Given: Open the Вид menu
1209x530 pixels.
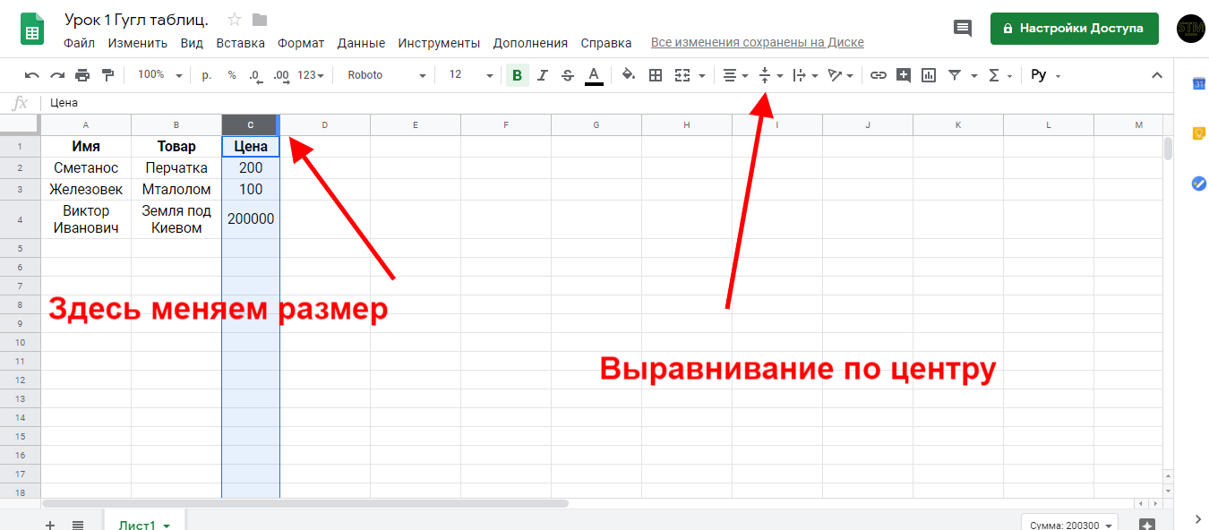Looking at the screenshot, I should [x=192, y=43].
